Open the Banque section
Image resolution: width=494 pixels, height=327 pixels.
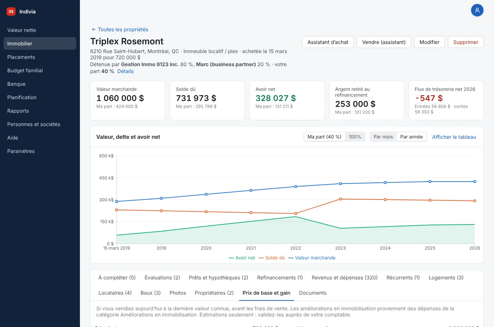(x=40, y=84)
